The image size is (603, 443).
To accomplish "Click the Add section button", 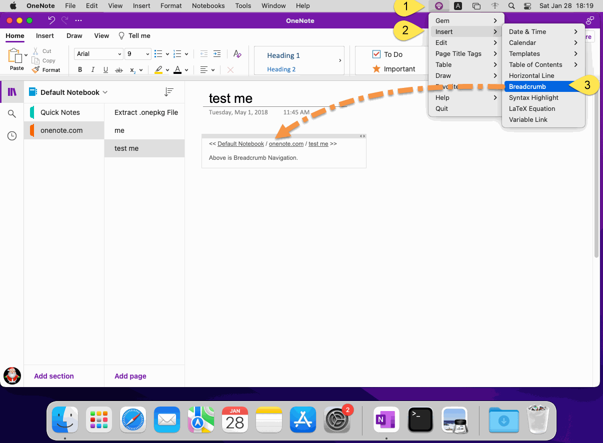I will pos(53,376).
